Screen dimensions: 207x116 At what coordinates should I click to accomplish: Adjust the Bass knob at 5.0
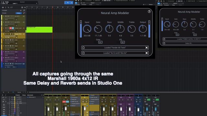(109, 29)
